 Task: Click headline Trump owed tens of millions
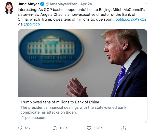coord(60,102)
